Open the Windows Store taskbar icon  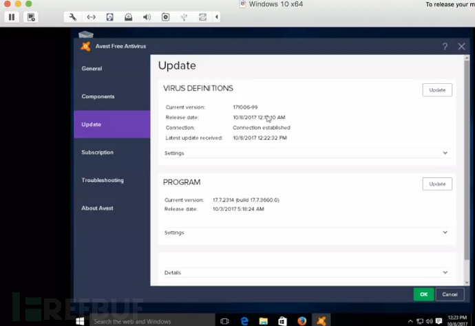282,321
